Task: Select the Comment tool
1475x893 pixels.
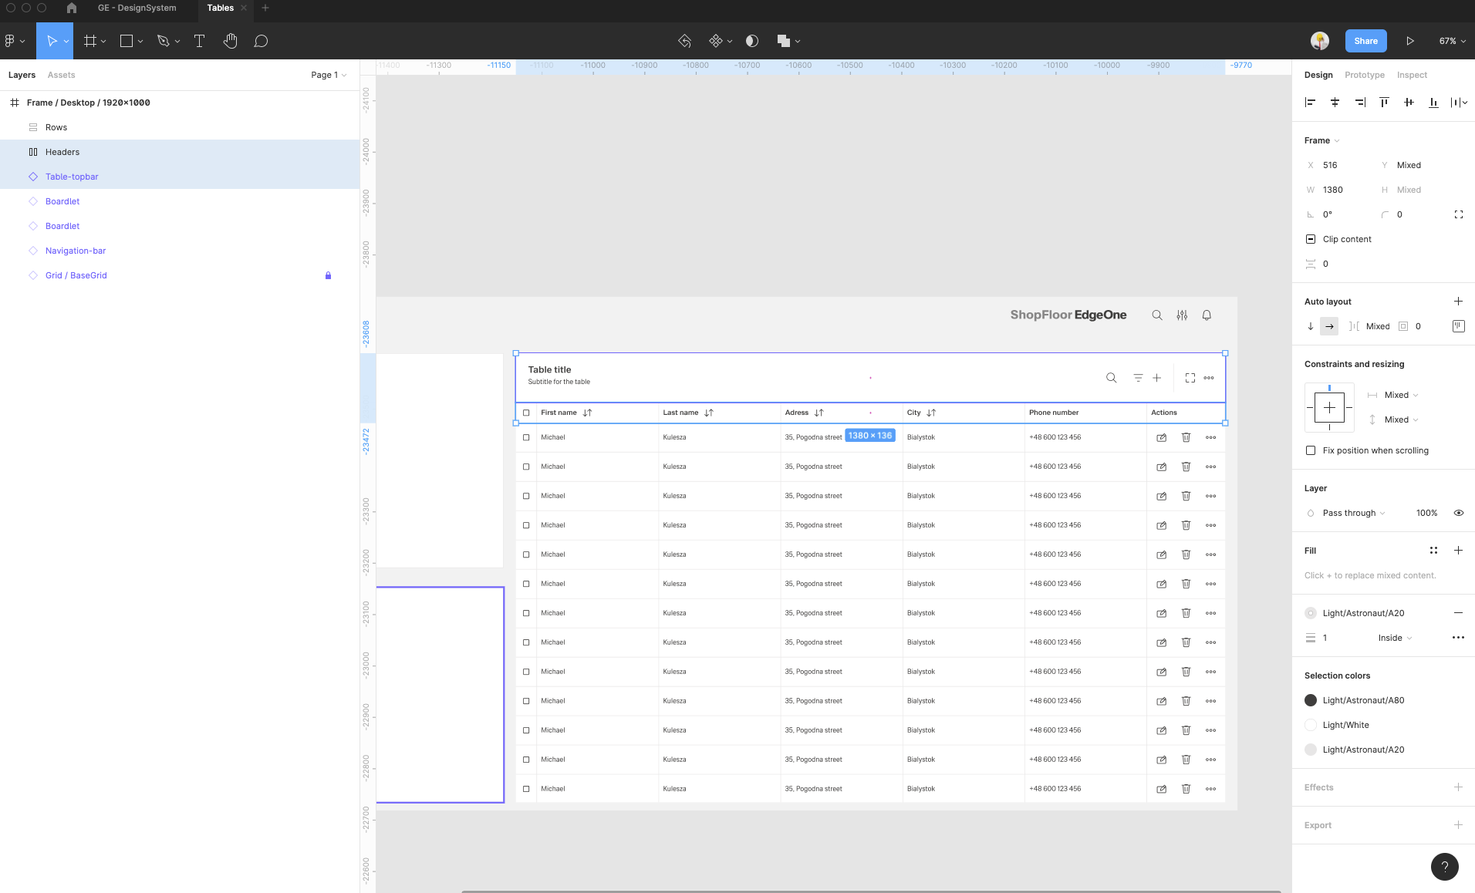Action: pyautogui.click(x=261, y=42)
